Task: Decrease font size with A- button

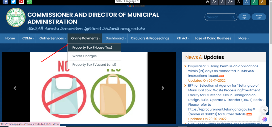Action: coord(214,2)
